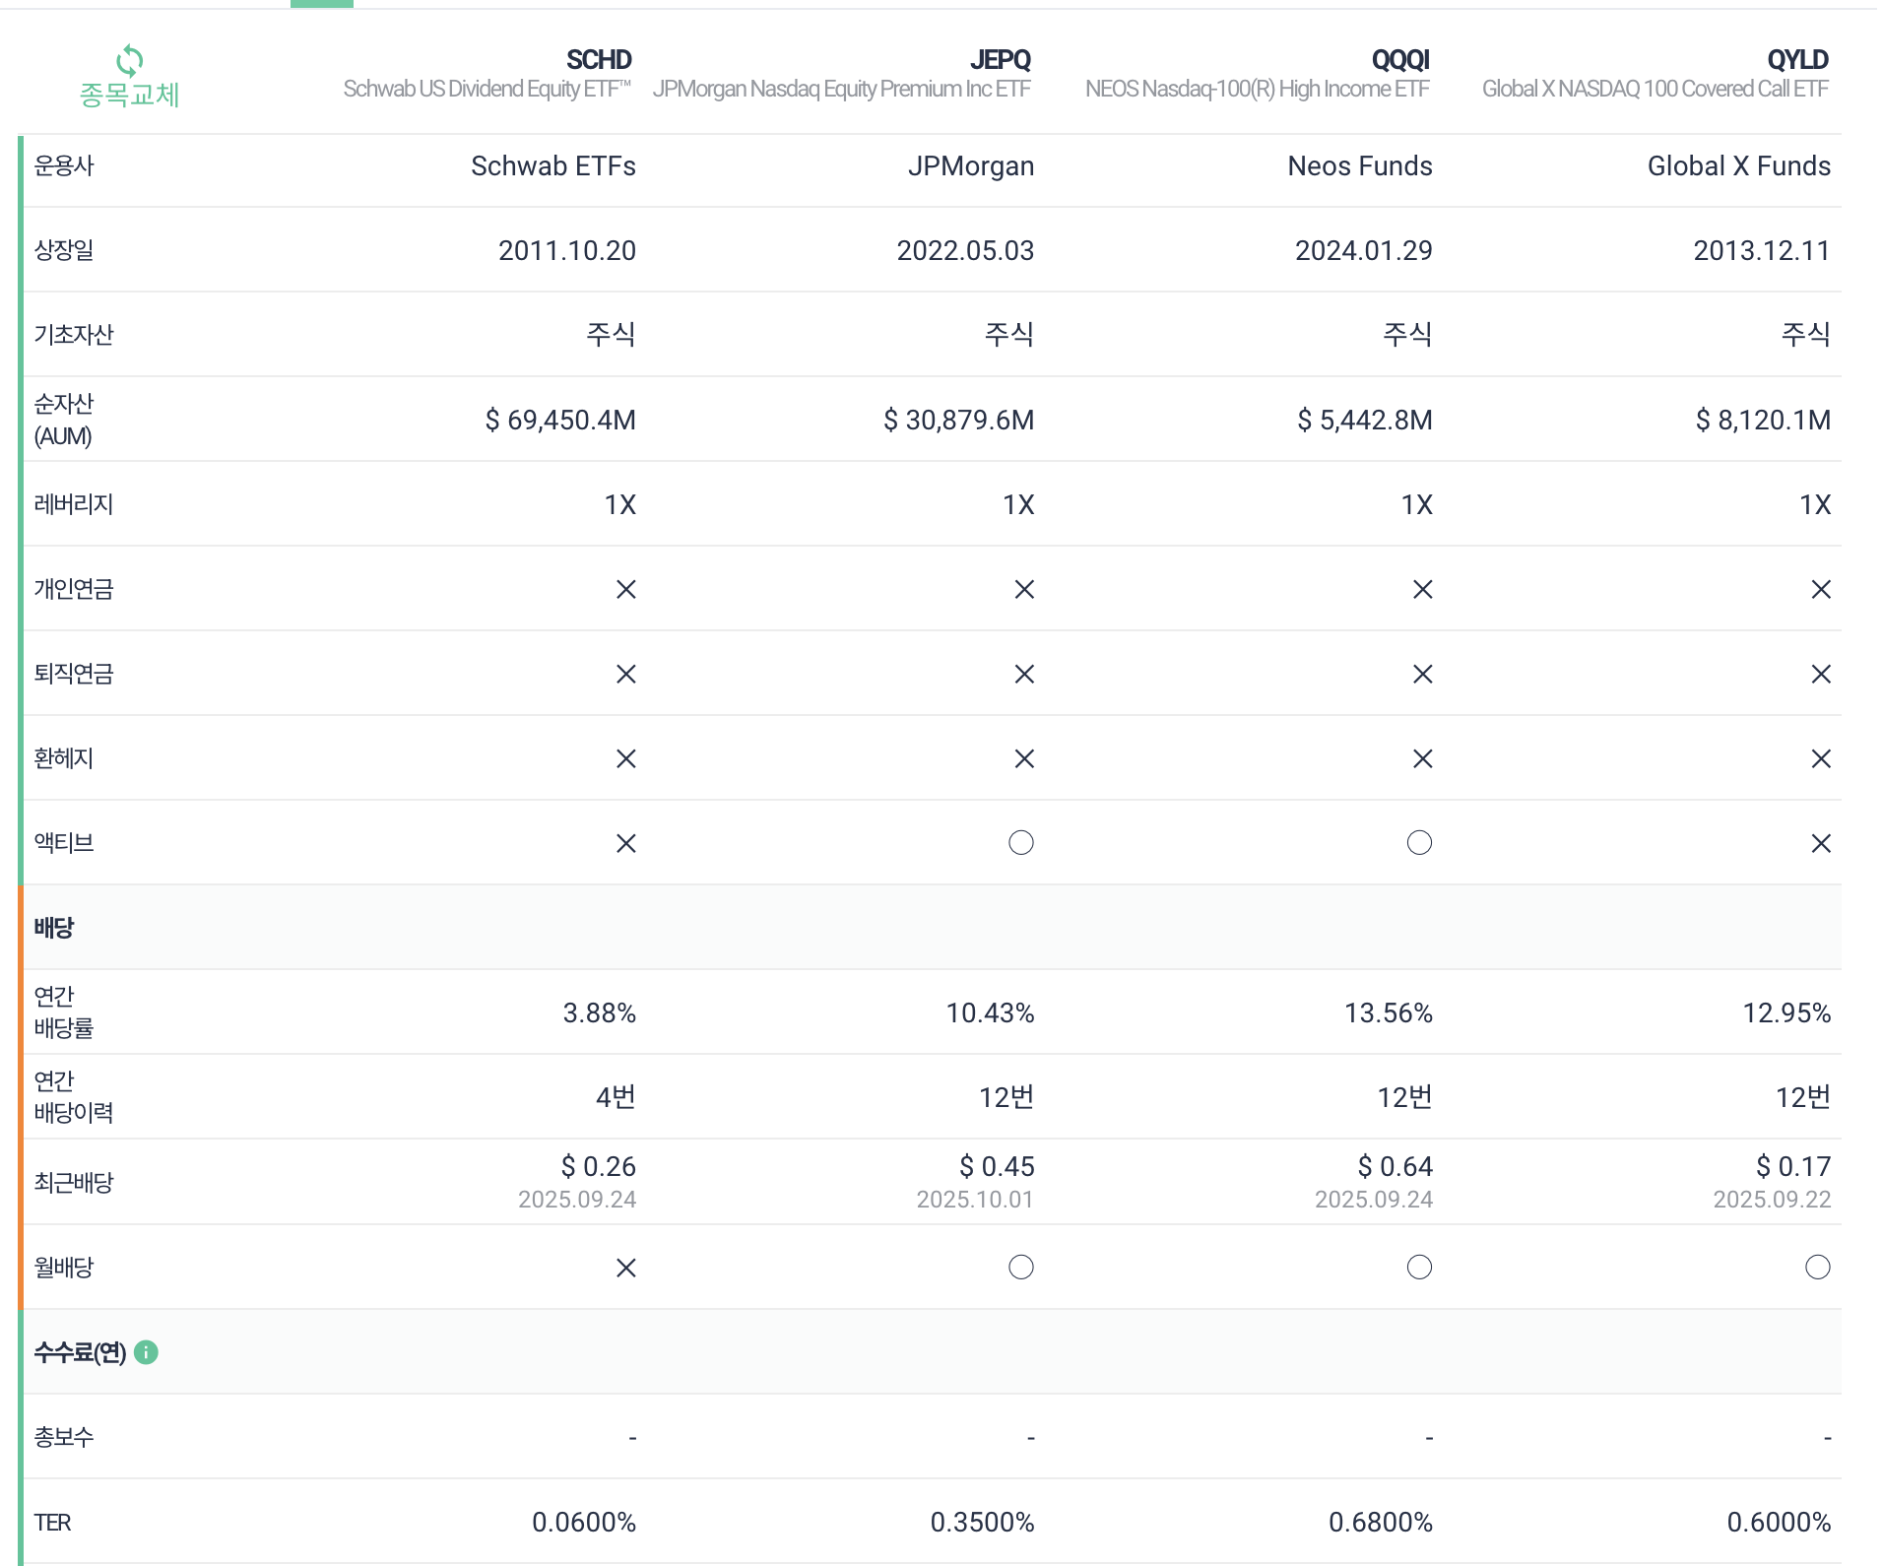Click the 순자산 (AUM) row label
1883x1566 pixels.
(x=64, y=420)
